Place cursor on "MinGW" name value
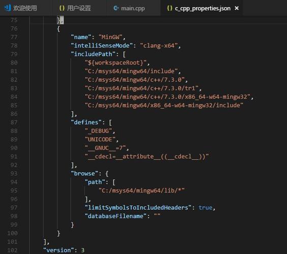The width and height of the screenshot is (287, 254). [x=110, y=37]
